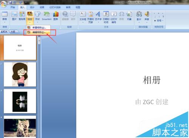Add an action (动作) setting
189x138 pixels.
click(x=73, y=16)
